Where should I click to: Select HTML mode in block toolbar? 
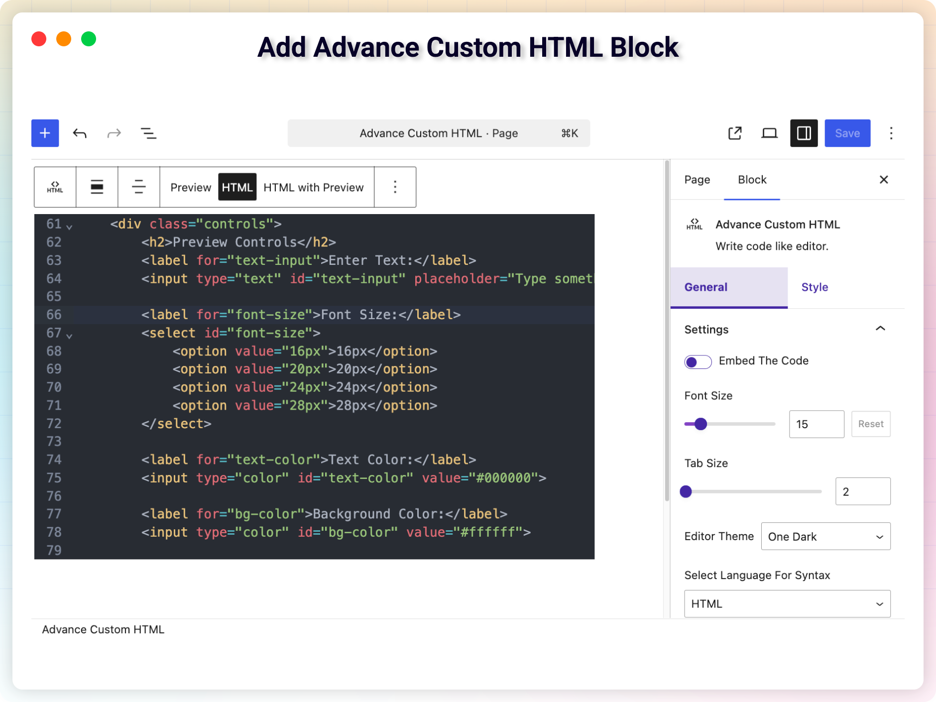237,187
